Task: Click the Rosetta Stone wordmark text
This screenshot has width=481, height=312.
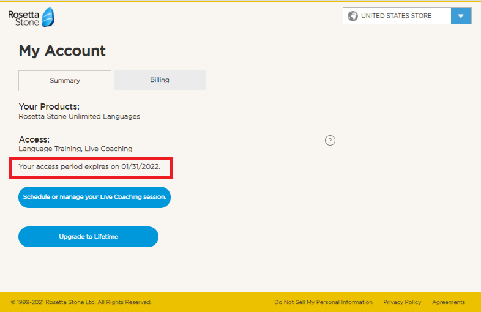Action: point(23,18)
